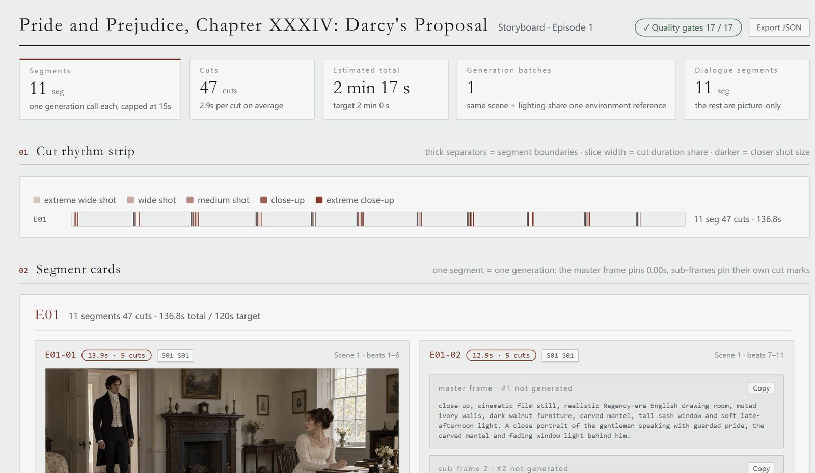Click the medium shot legend swatch
The height and width of the screenshot is (473, 815).
tap(190, 200)
